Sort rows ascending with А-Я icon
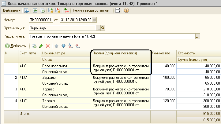The height and width of the screenshot is (124, 221). 70,46
